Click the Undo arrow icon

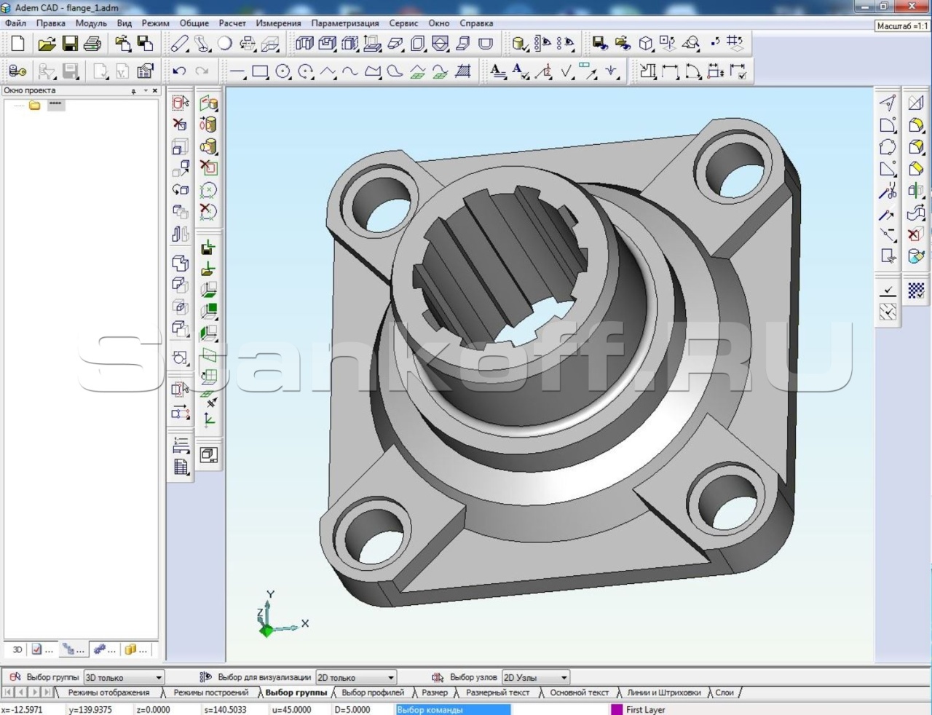tap(179, 71)
